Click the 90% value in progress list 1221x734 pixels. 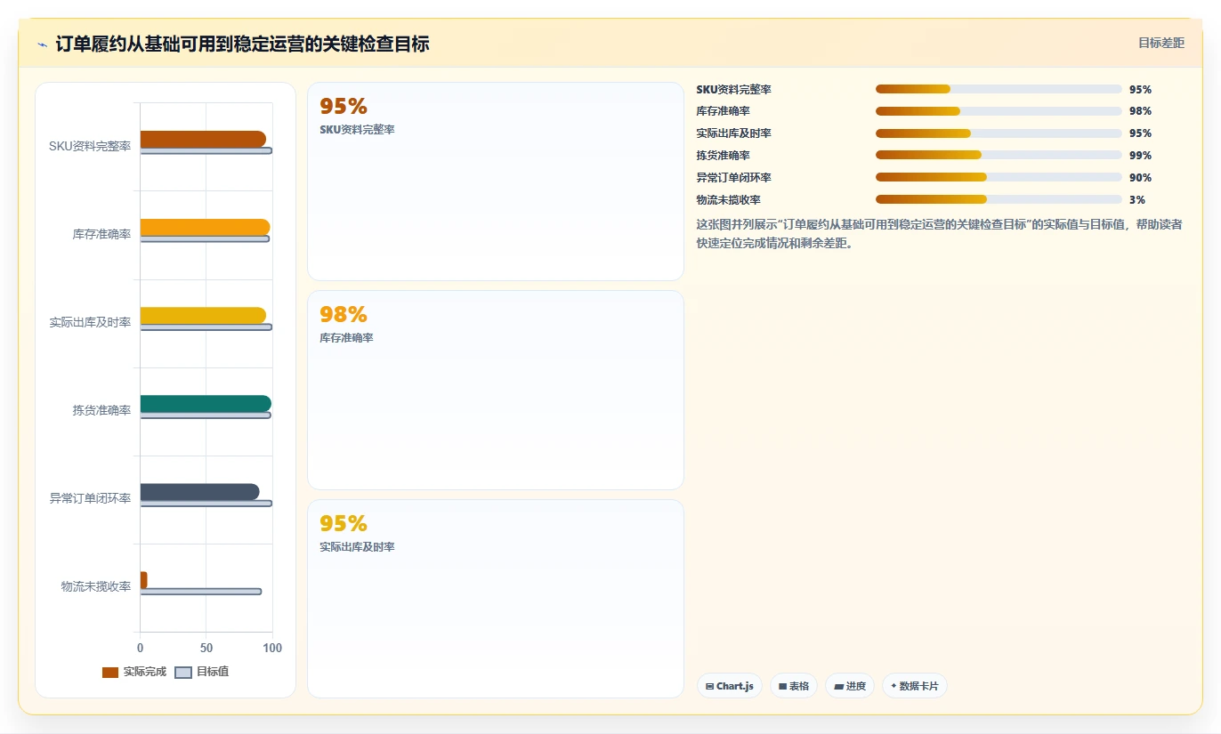tap(1140, 178)
